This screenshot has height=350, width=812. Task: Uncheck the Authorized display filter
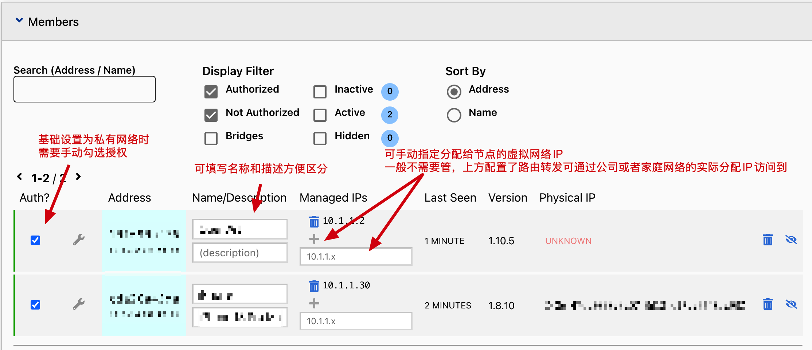click(211, 92)
